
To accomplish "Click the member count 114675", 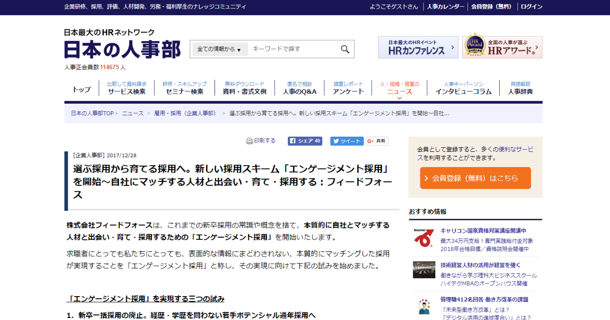I will (x=109, y=67).
